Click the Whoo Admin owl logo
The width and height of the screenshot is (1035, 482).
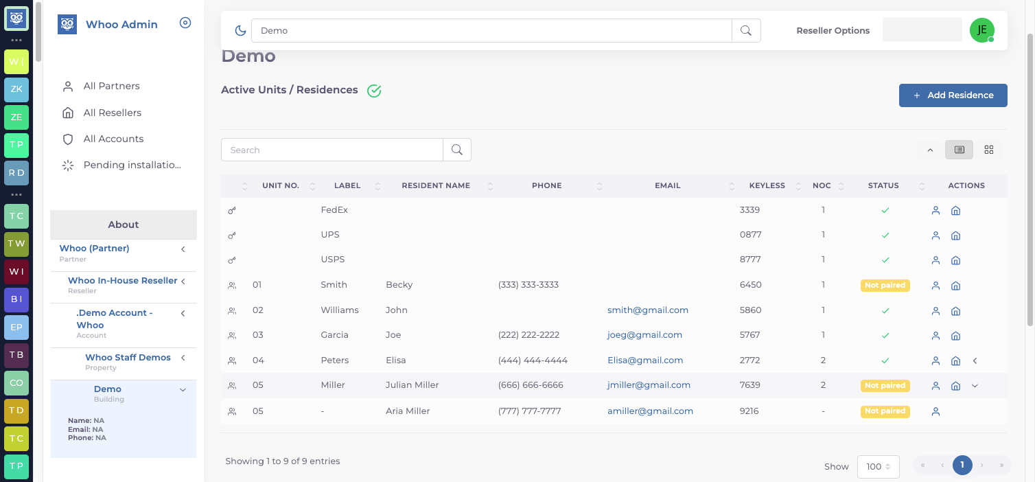[67, 25]
